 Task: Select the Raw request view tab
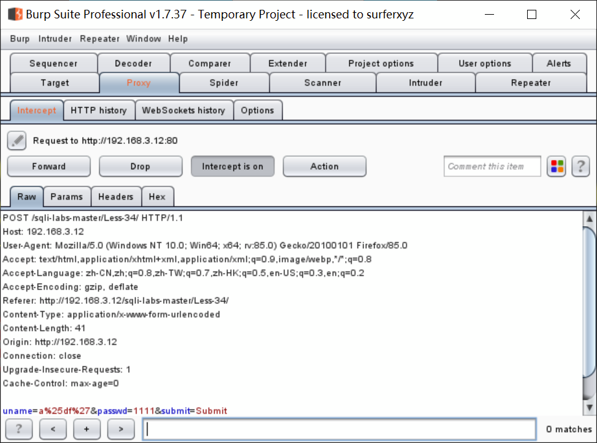(x=26, y=197)
